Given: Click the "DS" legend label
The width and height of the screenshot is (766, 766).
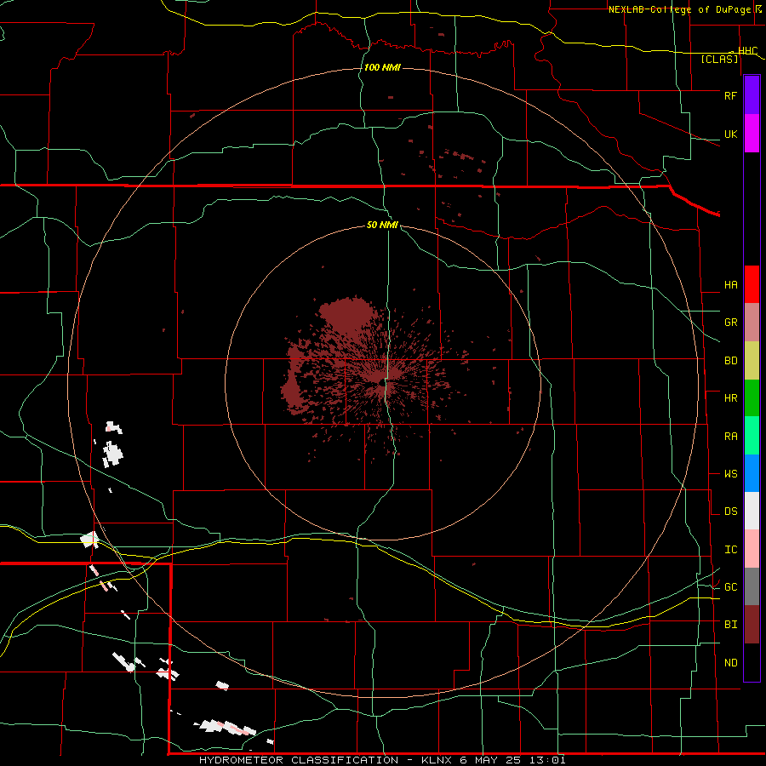Looking at the screenshot, I should 730,512.
